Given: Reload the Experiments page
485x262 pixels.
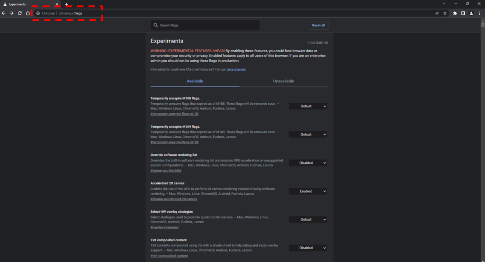Looking at the screenshot, I should point(20,13).
